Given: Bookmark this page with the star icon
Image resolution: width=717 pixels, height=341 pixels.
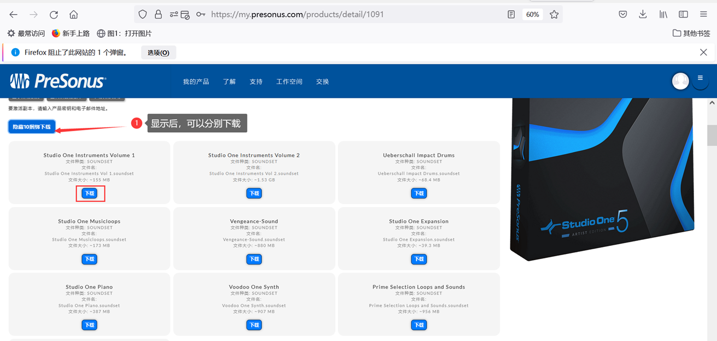Looking at the screenshot, I should [x=554, y=15].
